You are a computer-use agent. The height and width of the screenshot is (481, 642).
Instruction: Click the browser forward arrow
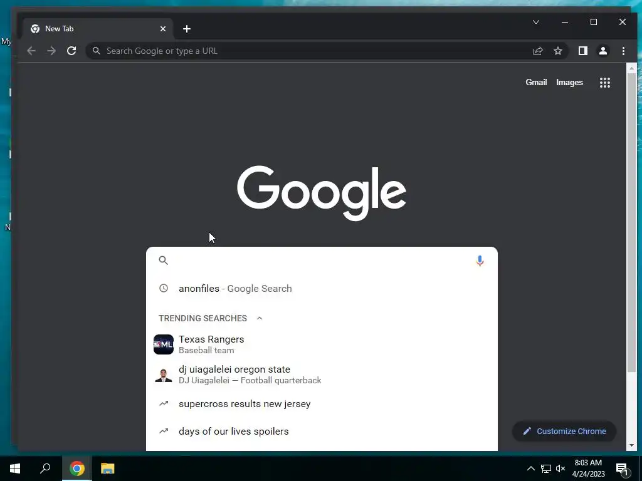pos(51,51)
